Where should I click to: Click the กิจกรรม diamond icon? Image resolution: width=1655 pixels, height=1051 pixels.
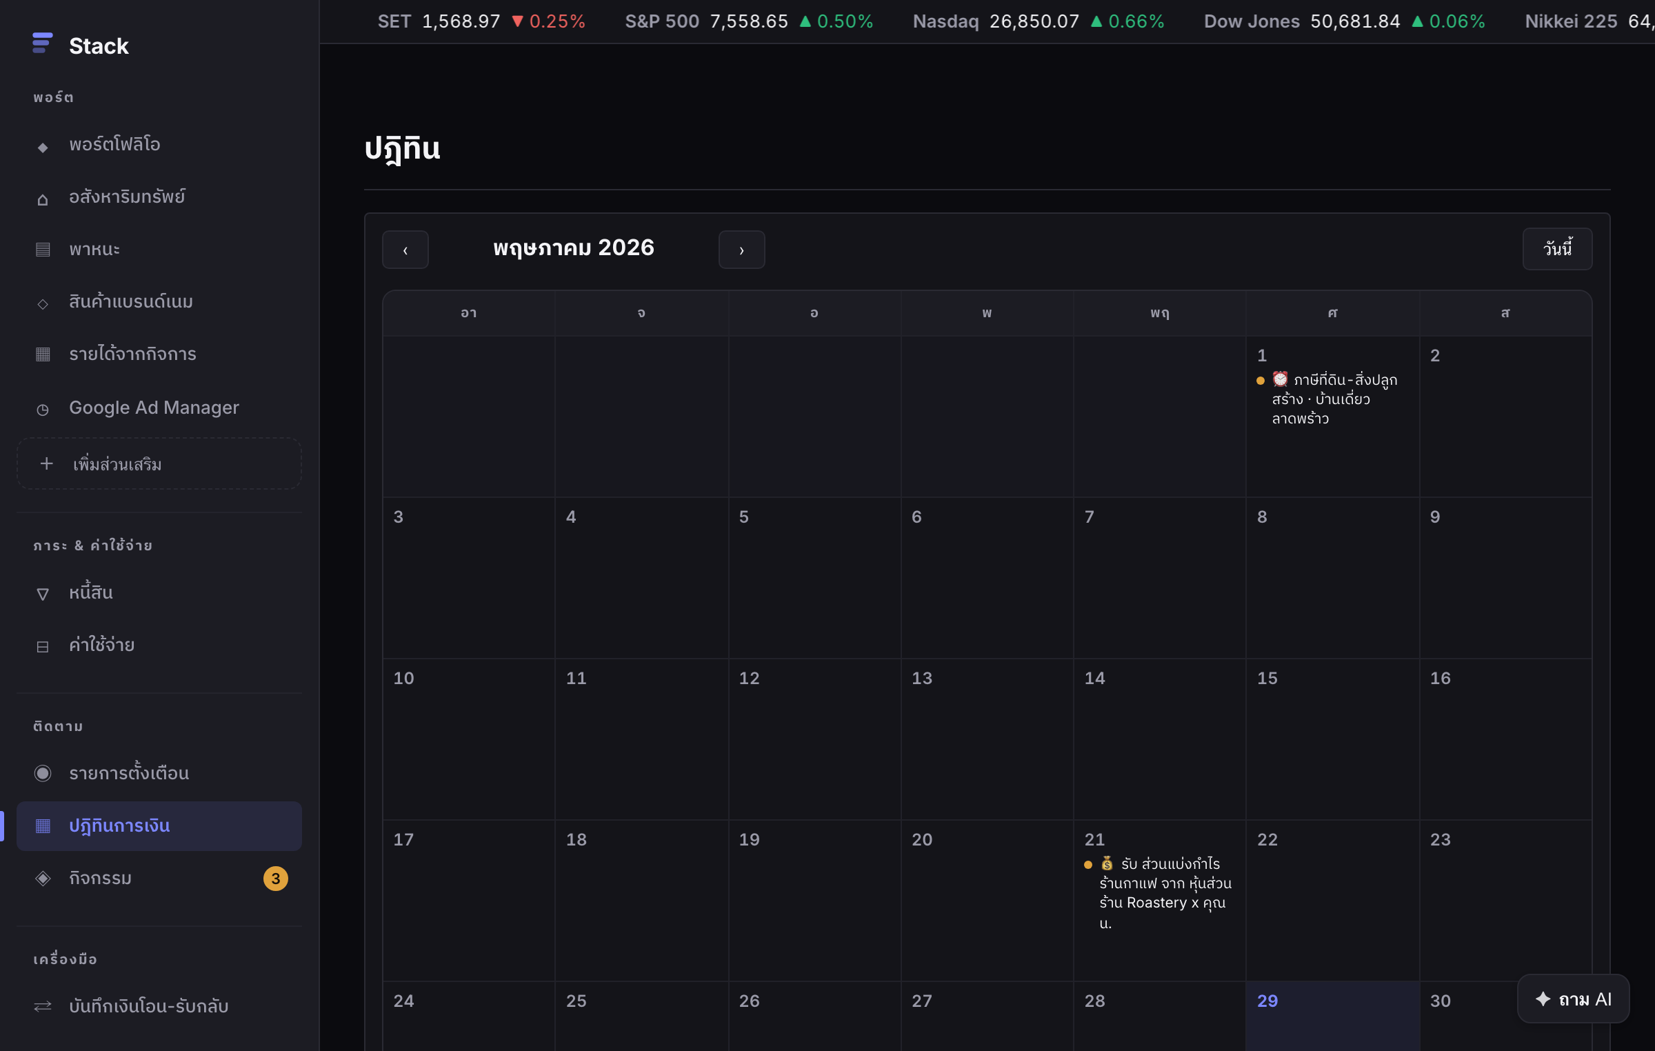pyautogui.click(x=43, y=878)
